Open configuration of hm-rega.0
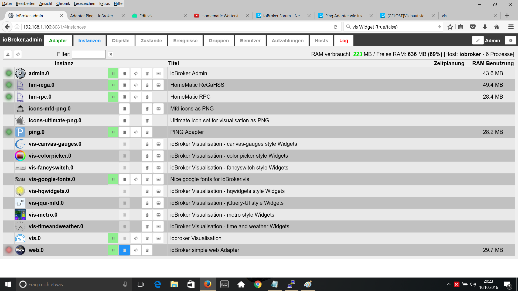The width and height of the screenshot is (518, 291). pos(124,85)
